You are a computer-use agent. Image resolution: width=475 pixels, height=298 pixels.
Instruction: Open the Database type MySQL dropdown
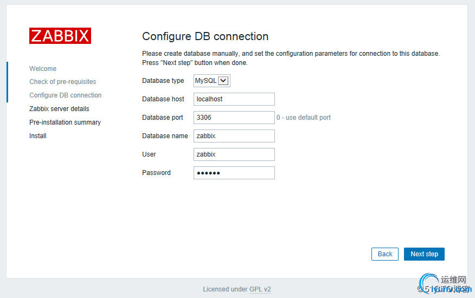[212, 81]
